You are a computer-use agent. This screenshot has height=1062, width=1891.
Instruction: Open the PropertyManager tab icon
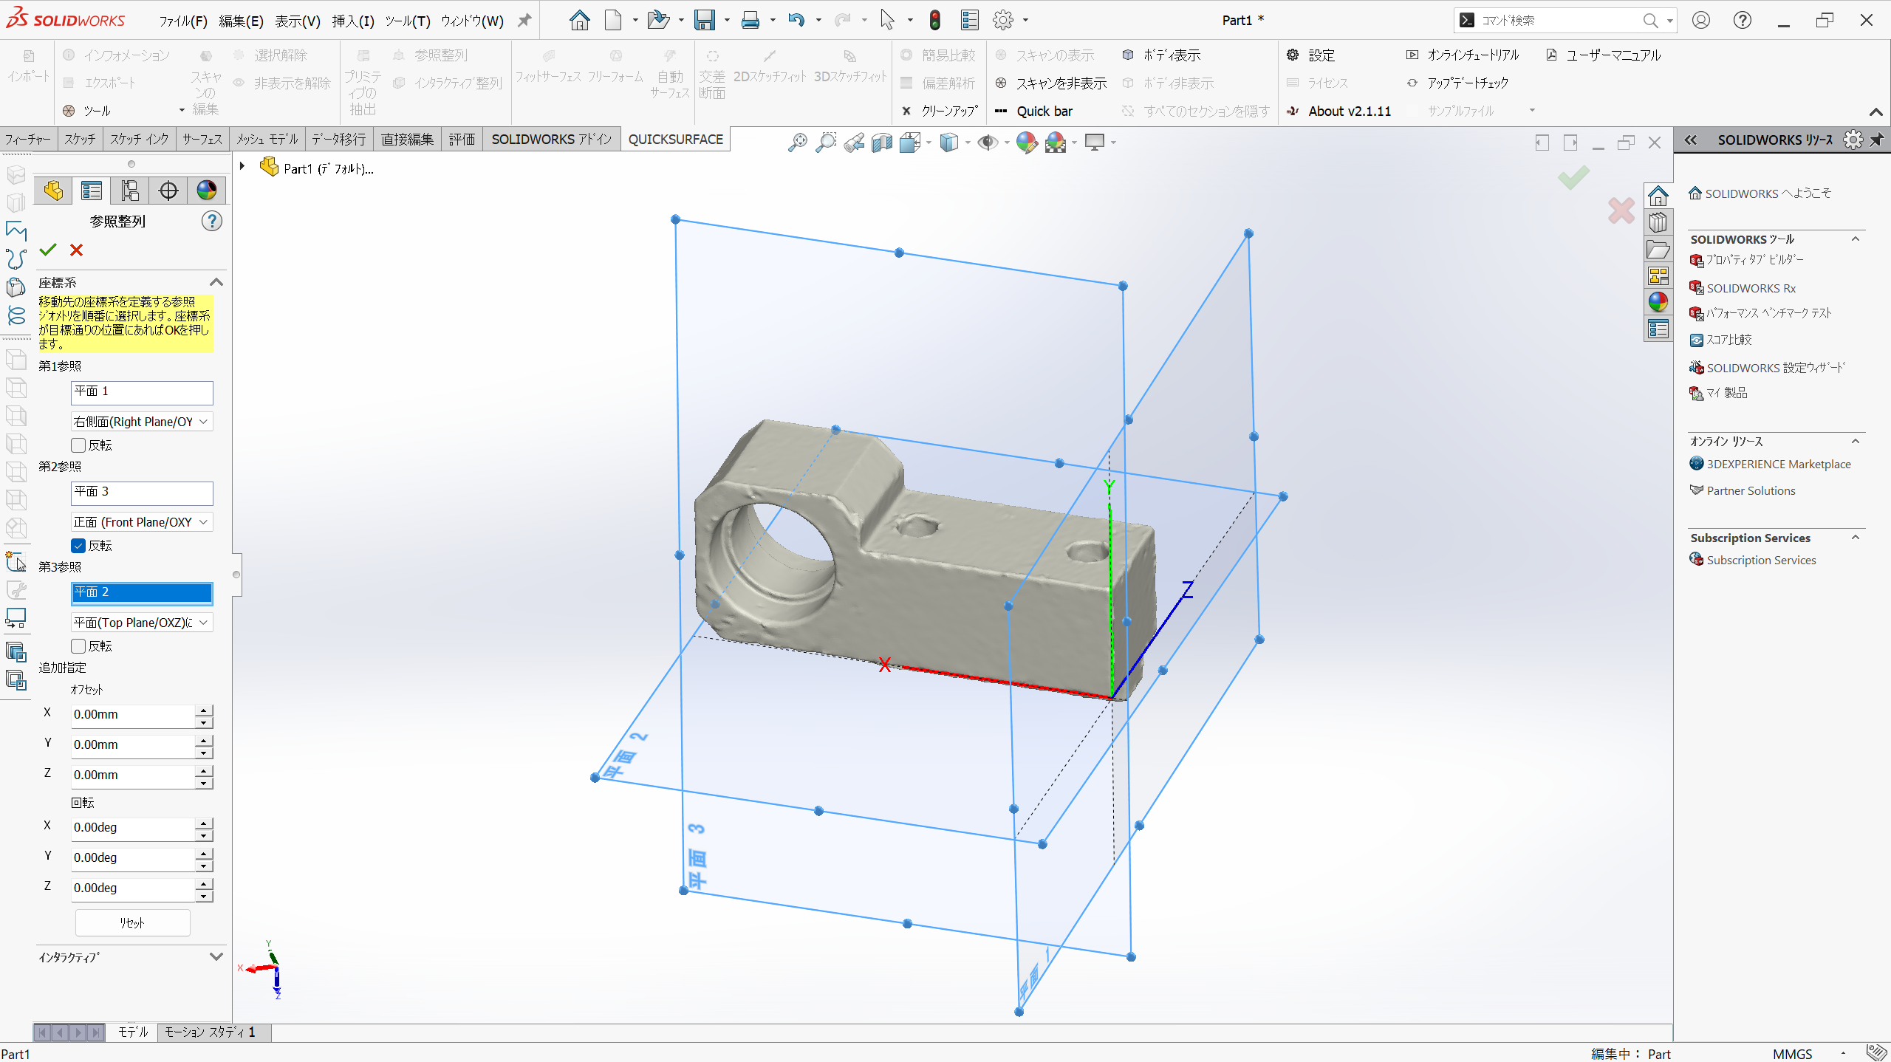[x=92, y=191]
